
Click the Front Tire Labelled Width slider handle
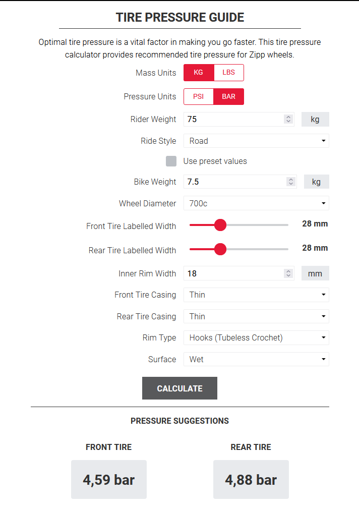coord(220,225)
